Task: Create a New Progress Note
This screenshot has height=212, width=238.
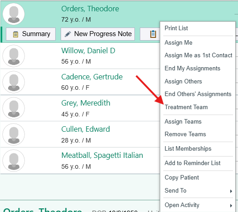Action: pos(98,34)
